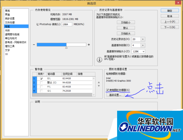Click the 94.42GB free space cell
Screen dimensions: 183x140
pyautogui.click(x=67, y=83)
